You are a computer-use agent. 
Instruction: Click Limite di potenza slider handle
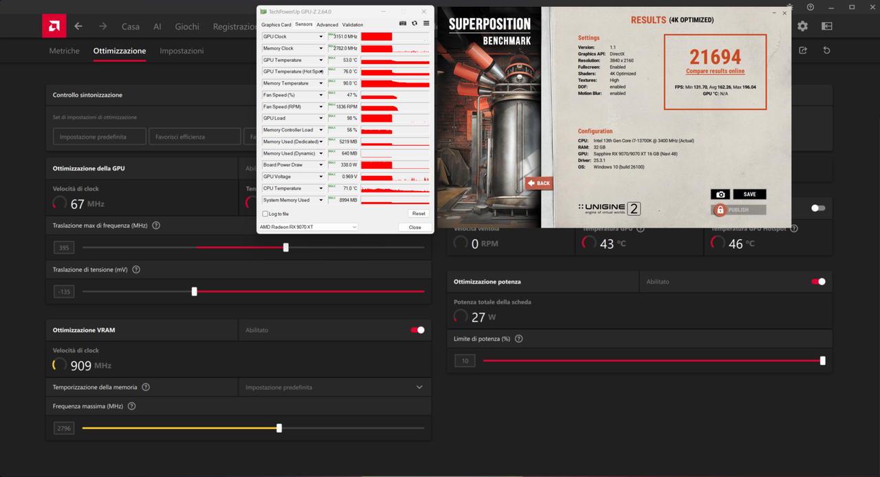click(823, 360)
